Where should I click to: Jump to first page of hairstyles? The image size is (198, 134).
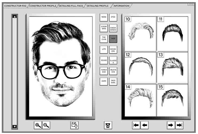tap(136, 125)
